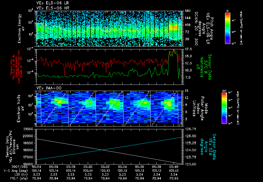Click the 3.24 LST value under 05:36

139,175
